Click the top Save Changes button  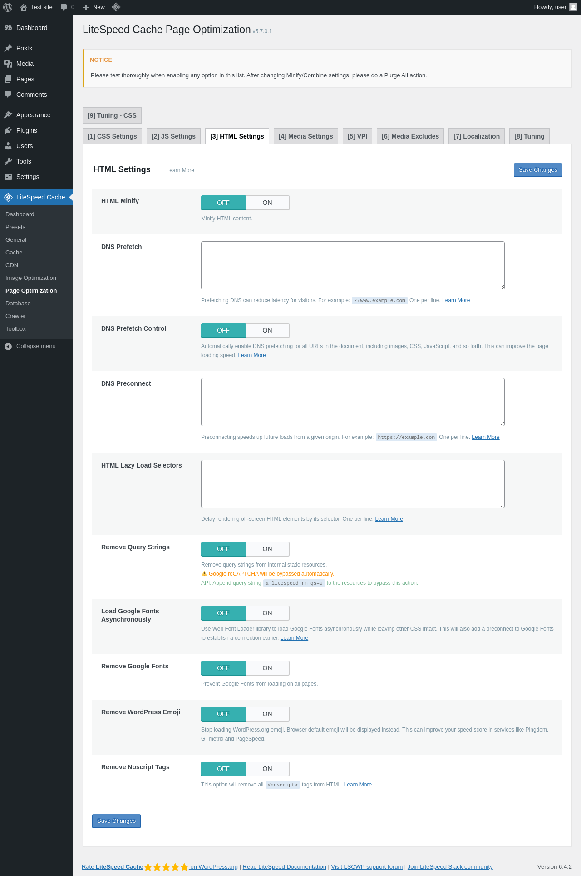pos(538,170)
